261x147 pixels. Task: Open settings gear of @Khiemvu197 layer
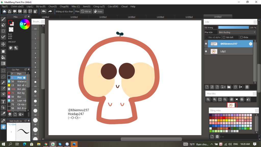tap(251, 44)
